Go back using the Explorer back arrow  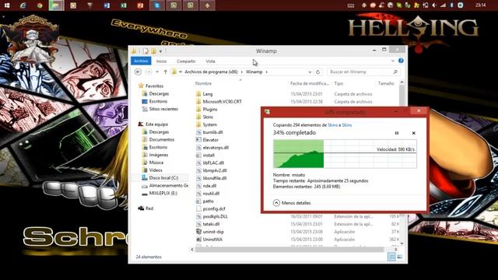tap(139, 72)
